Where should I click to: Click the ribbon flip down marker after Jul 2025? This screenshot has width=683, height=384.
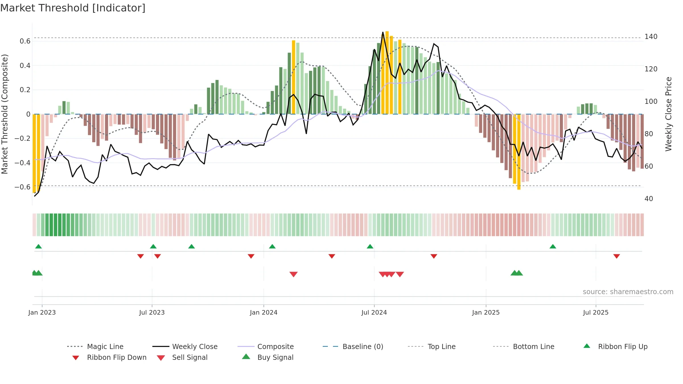coord(617,256)
